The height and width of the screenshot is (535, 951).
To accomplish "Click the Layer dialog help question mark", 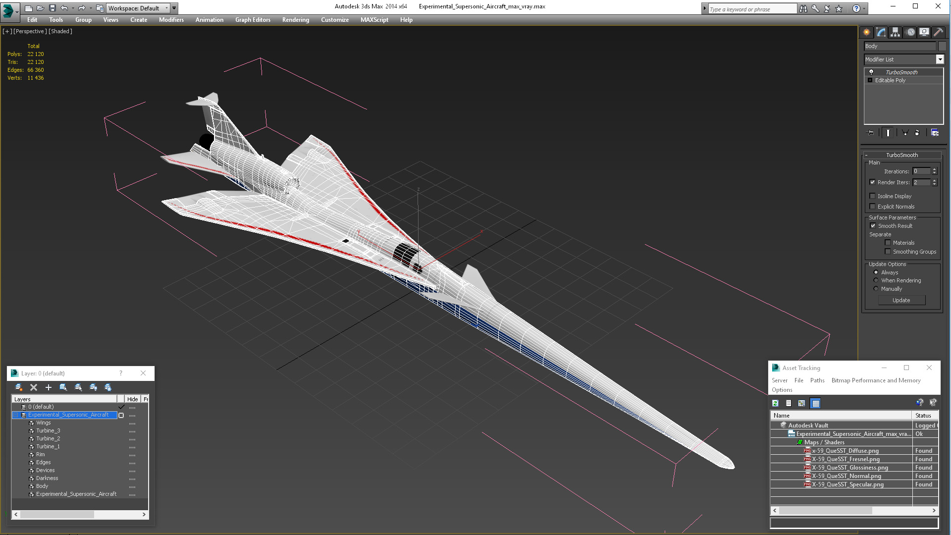I will [121, 374].
